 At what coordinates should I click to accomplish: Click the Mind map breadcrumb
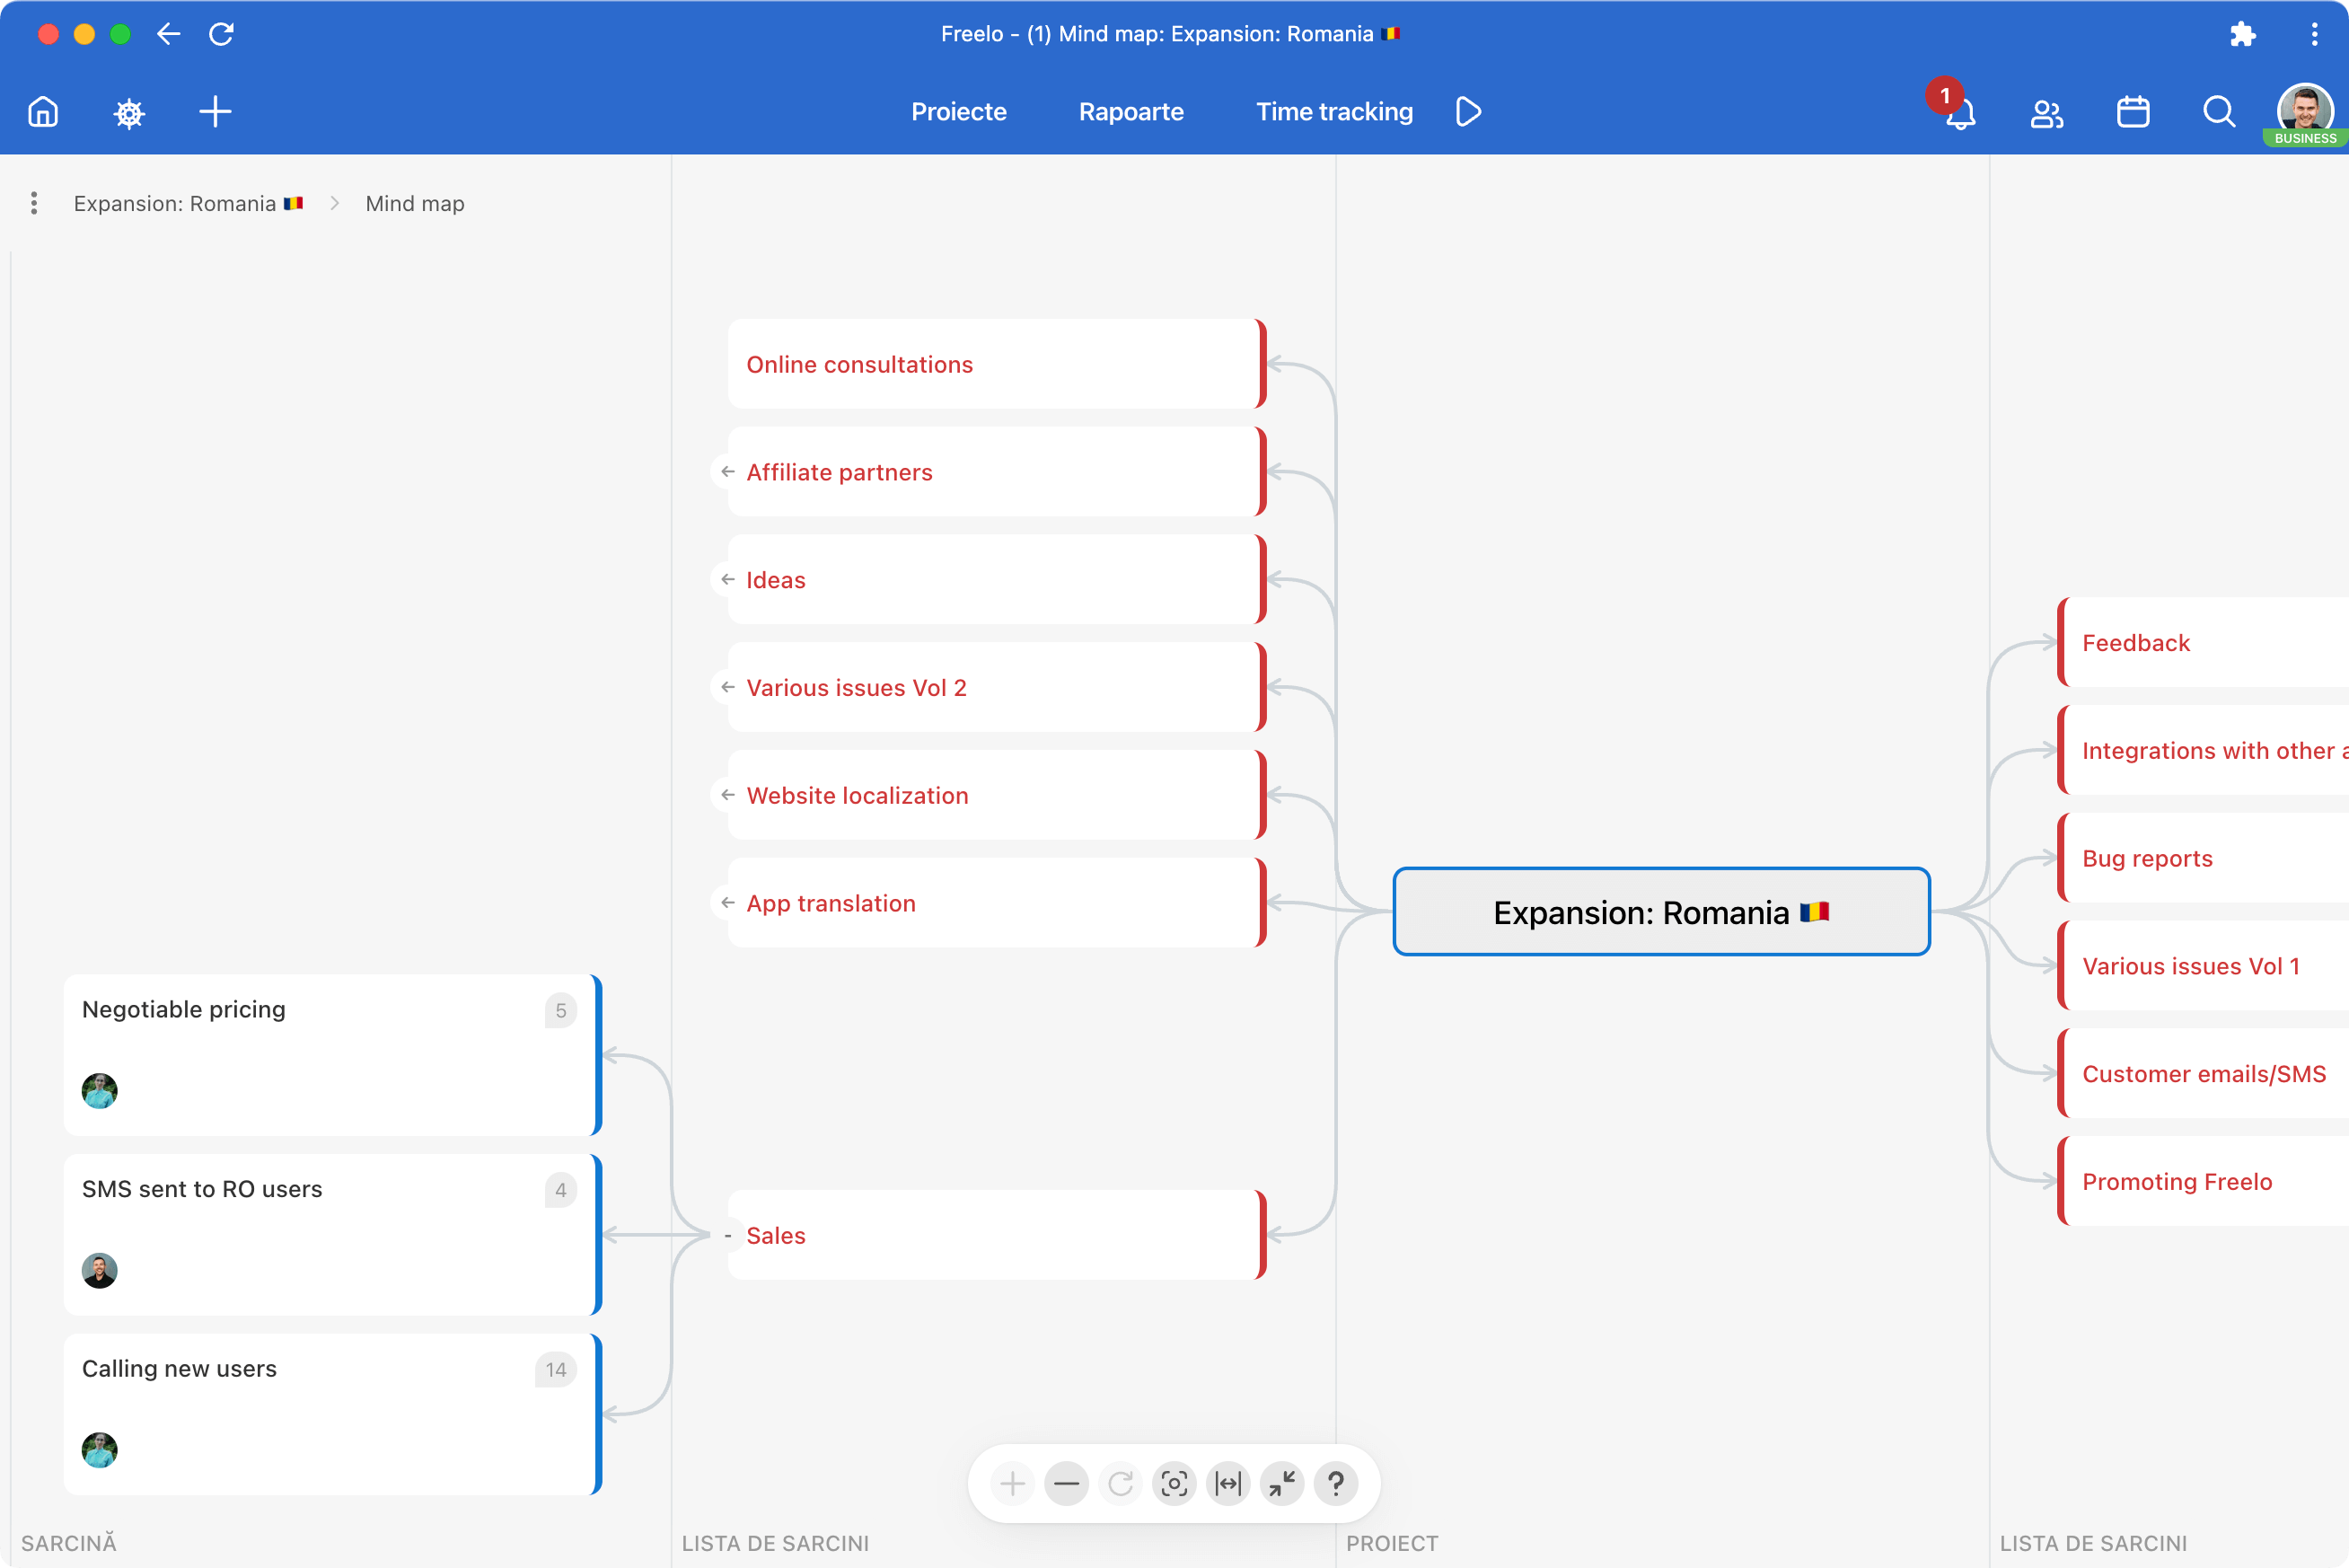tap(415, 203)
